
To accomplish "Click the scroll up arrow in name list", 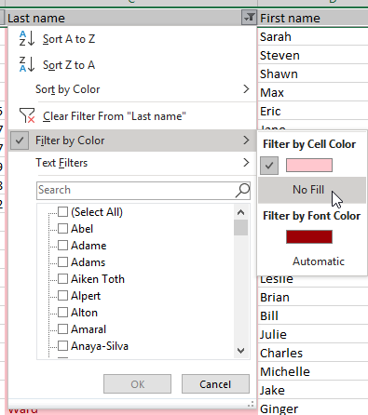I will tap(240, 212).
